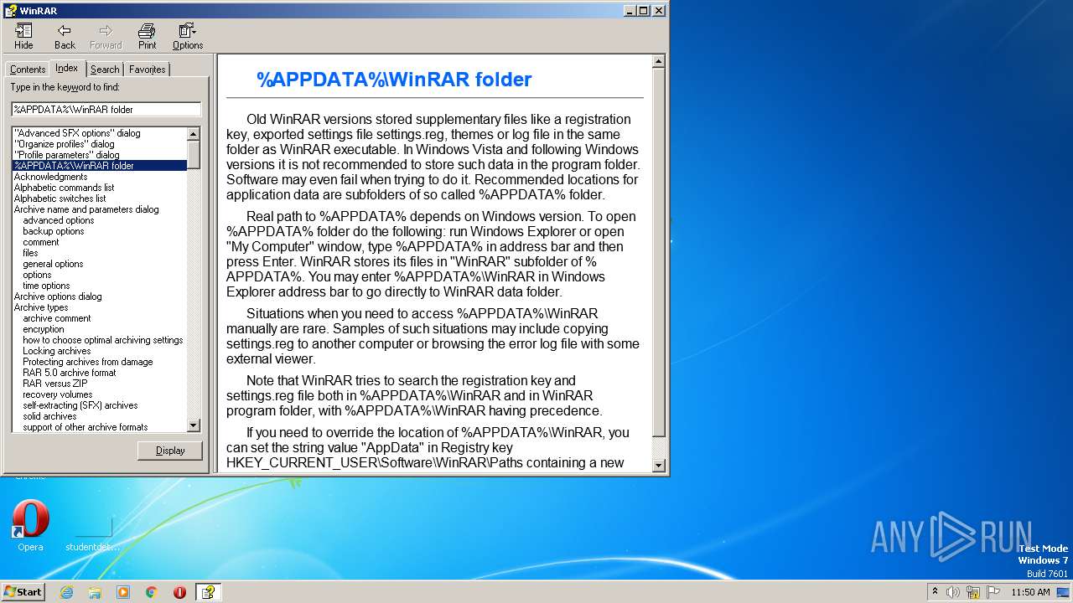The height and width of the screenshot is (603, 1073).
Task: Select recovery volumes entry
Action: pyautogui.click(x=58, y=394)
